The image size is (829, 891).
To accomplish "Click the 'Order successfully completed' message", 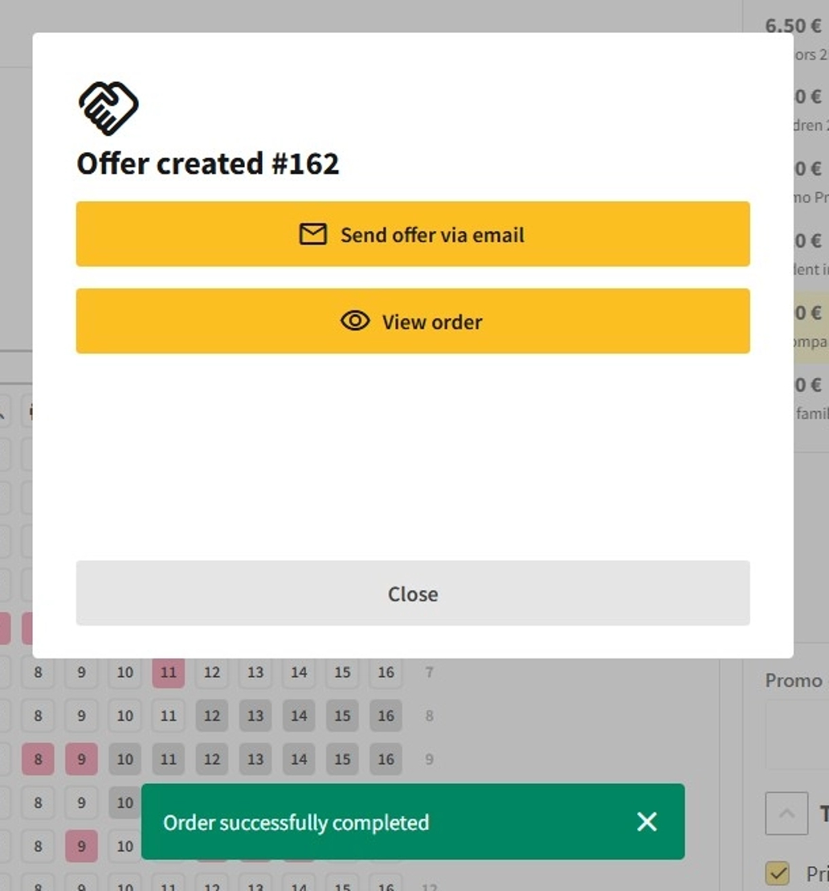I will tap(296, 823).
